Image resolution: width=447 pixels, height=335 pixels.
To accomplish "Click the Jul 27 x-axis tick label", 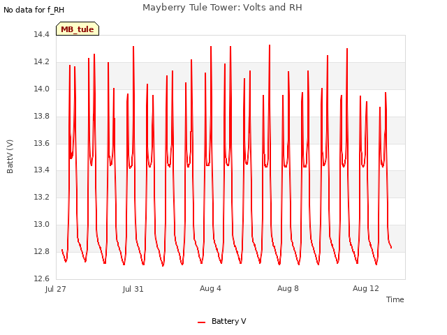I will tap(56, 289).
